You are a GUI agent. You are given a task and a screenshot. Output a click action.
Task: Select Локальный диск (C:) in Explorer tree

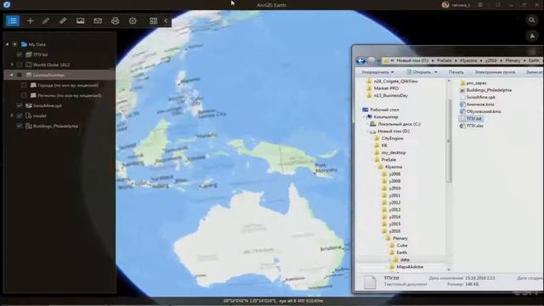(399, 124)
